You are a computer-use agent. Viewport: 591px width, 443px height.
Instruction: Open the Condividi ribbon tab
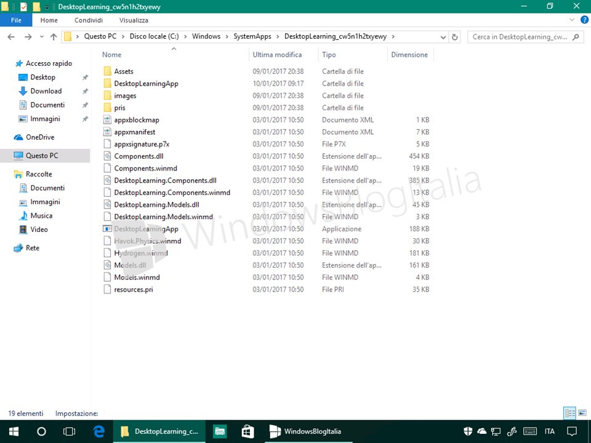(89, 20)
